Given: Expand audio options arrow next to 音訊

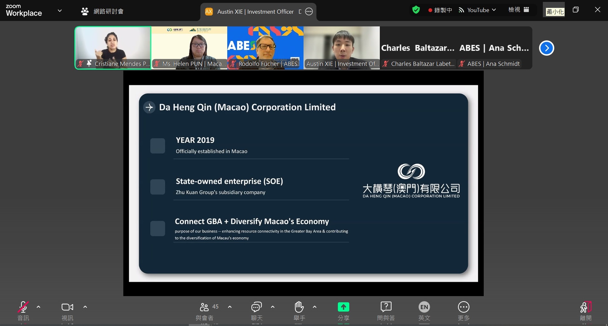Looking at the screenshot, I should click(38, 307).
